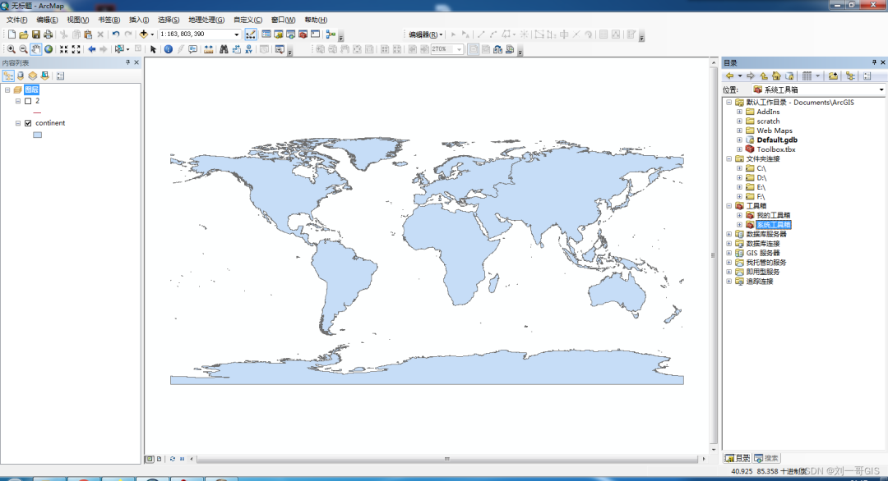Viewport: 888px width, 481px height.
Task: Go back to previous extent
Action: tap(91, 50)
